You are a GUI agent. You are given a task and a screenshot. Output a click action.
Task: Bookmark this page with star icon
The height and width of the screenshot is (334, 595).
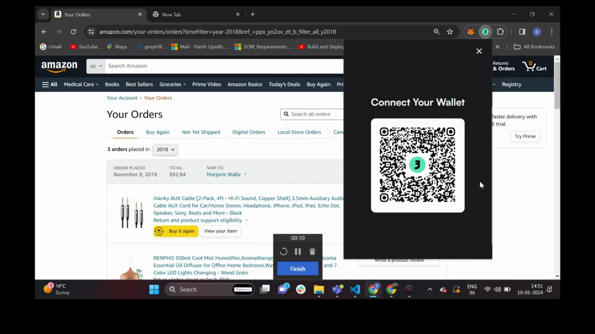pyautogui.click(x=450, y=32)
